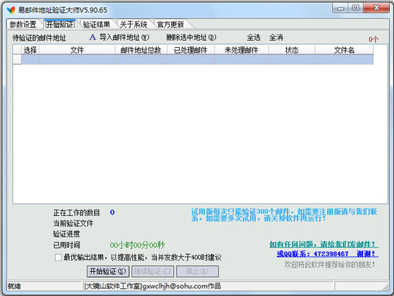This screenshot has height=296, width=394.
Task: Switch to the 官方更新 tab
Action: [170, 24]
